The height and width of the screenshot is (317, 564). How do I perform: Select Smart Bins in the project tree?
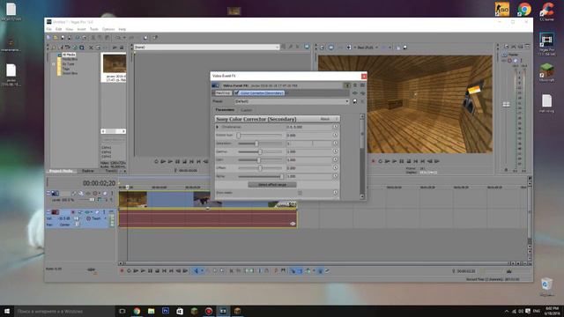click(70, 73)
